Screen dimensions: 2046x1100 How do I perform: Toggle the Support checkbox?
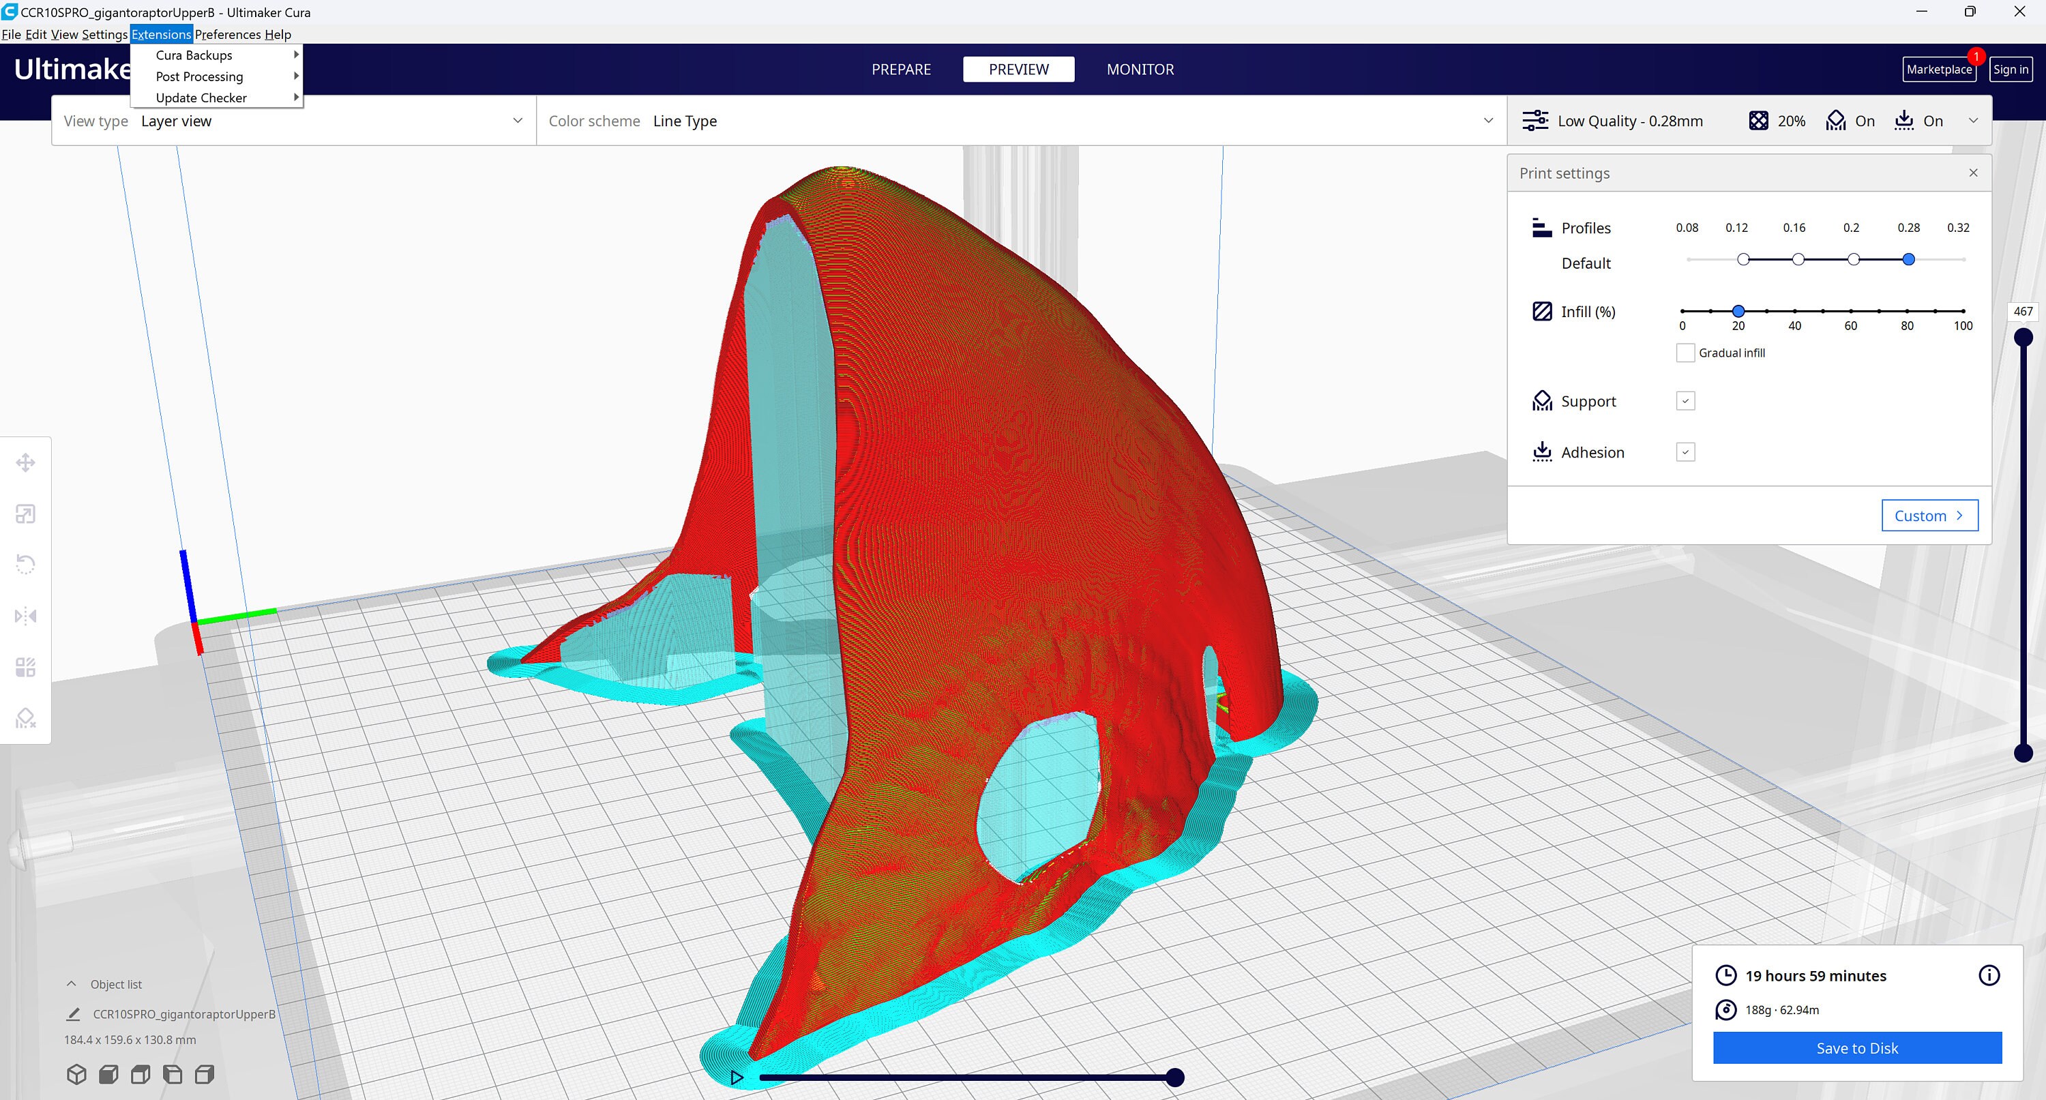coord(1685,401)
